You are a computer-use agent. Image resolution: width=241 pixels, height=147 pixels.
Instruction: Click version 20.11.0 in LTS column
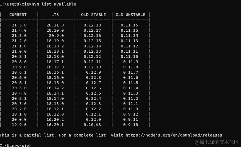click(x=55, y=25)
